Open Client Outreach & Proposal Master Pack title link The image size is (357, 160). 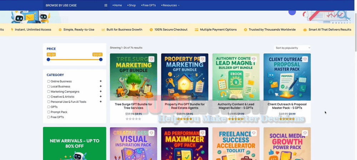(287, 106)
